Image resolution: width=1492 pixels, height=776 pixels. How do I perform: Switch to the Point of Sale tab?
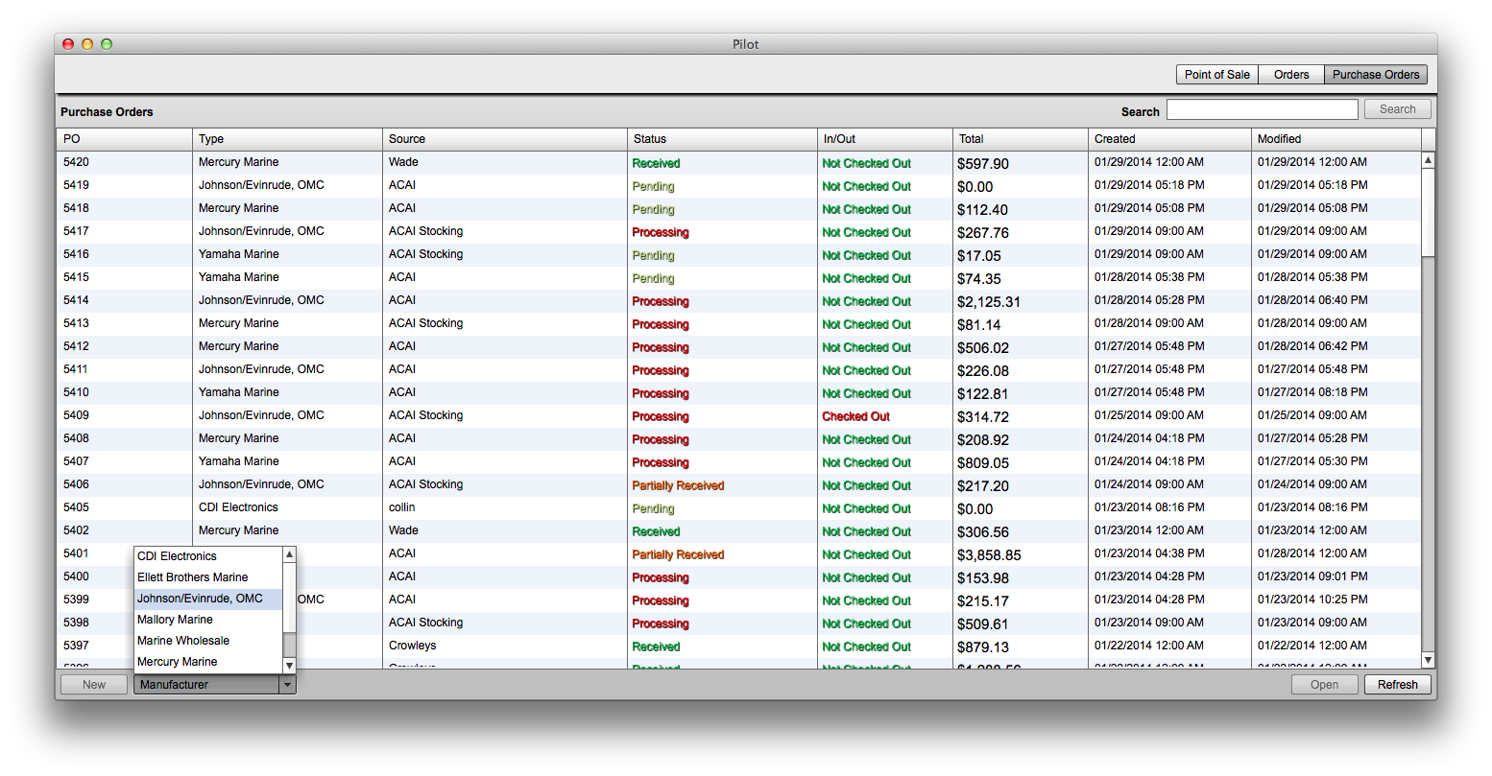[x=1216, y=75]
